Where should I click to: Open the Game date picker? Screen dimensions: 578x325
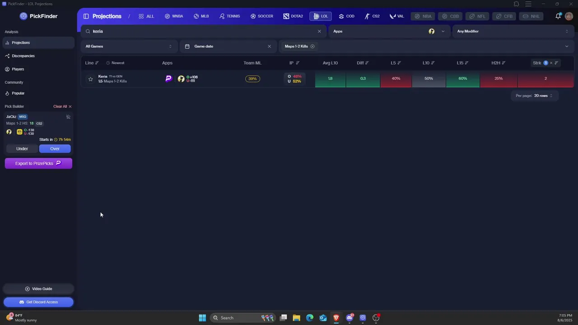click(228, 46)
